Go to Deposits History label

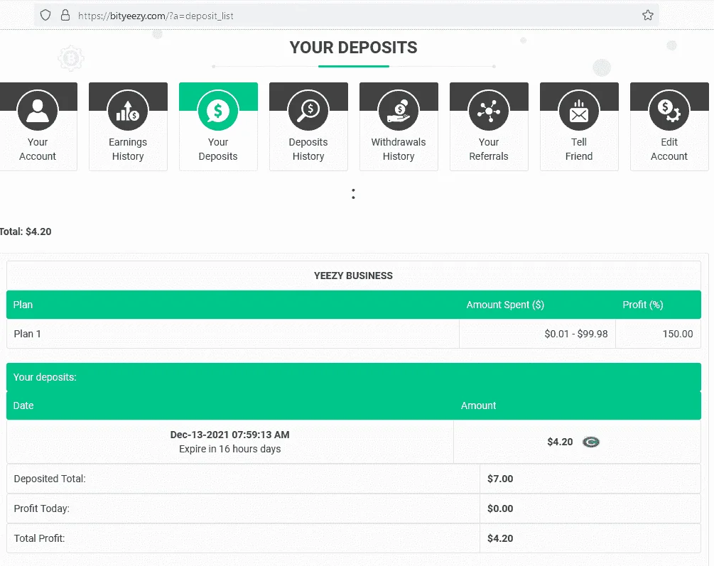coord(308,149)
